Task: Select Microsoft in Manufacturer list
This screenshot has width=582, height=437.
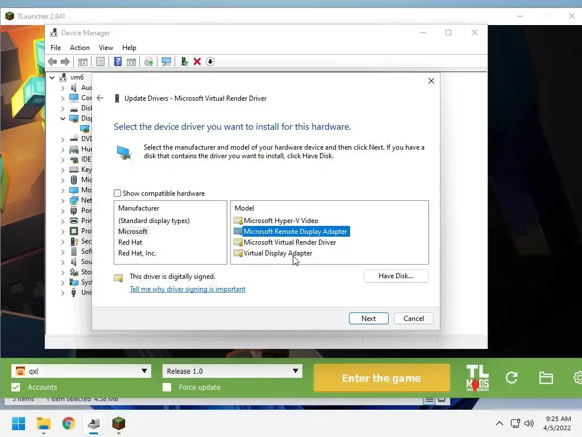Action: pos(132,232)
